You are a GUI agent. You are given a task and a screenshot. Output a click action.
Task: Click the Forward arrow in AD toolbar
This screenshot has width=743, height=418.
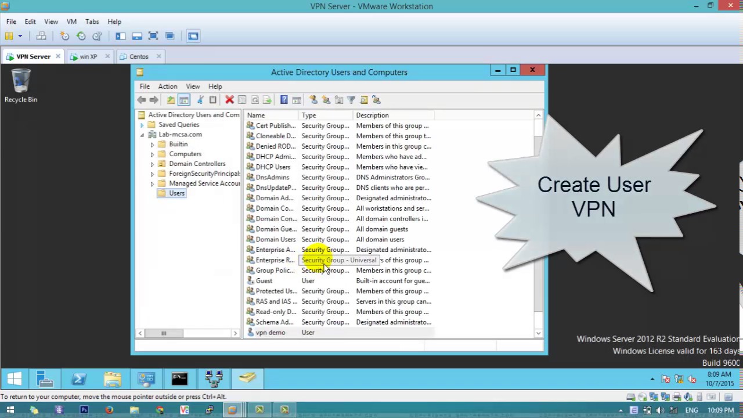(154, 100)
